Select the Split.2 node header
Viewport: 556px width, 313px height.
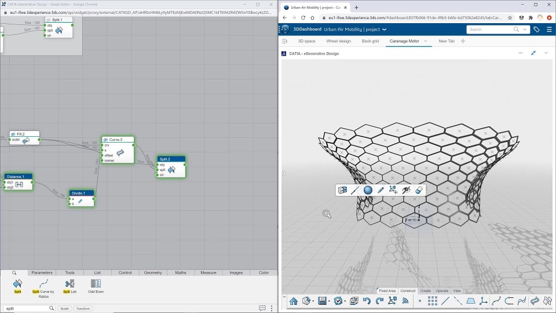[x=171, y=159]
